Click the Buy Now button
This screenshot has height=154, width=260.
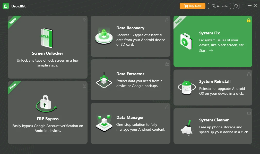193,6
